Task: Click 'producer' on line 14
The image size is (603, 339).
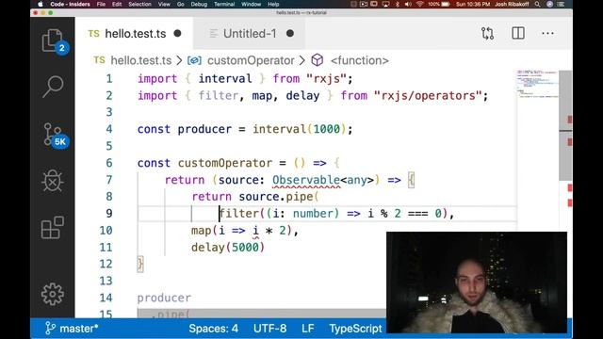Action: tap(164, 298)
